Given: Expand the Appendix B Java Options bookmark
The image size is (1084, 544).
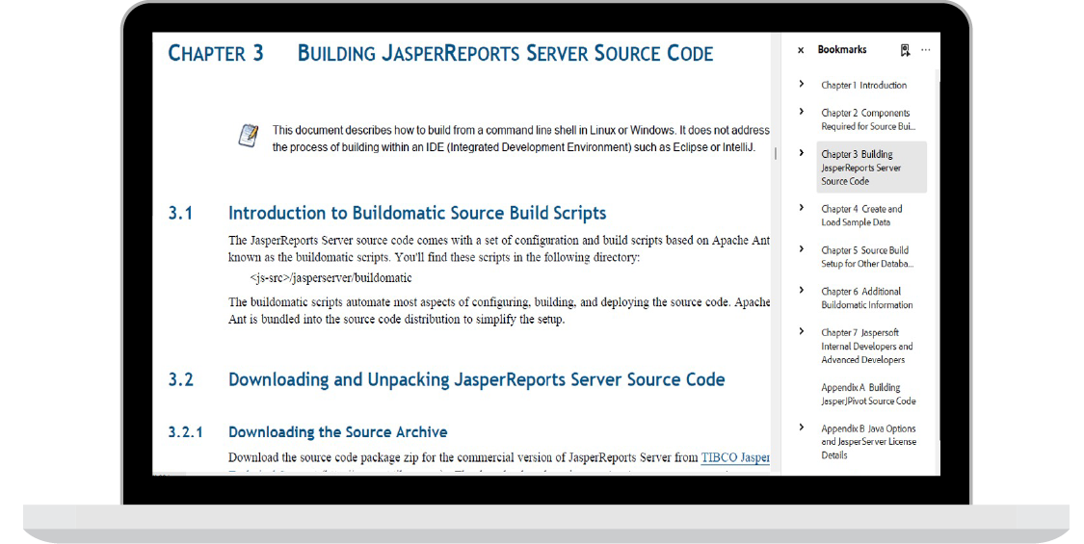Looking at the screenshot, I should [802, 427].
